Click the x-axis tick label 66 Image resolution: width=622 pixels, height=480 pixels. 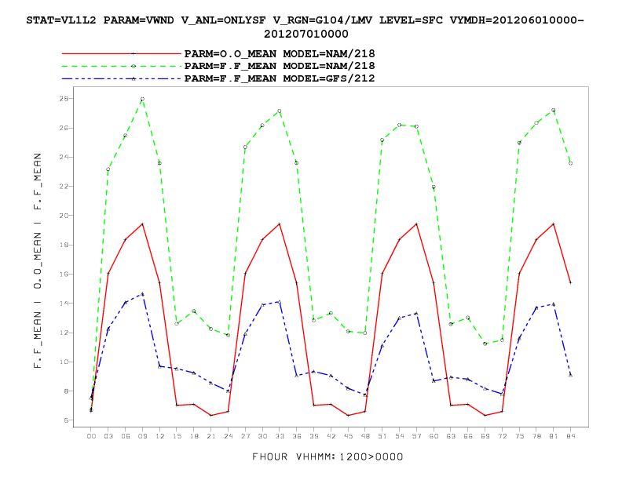pos(468,436)
